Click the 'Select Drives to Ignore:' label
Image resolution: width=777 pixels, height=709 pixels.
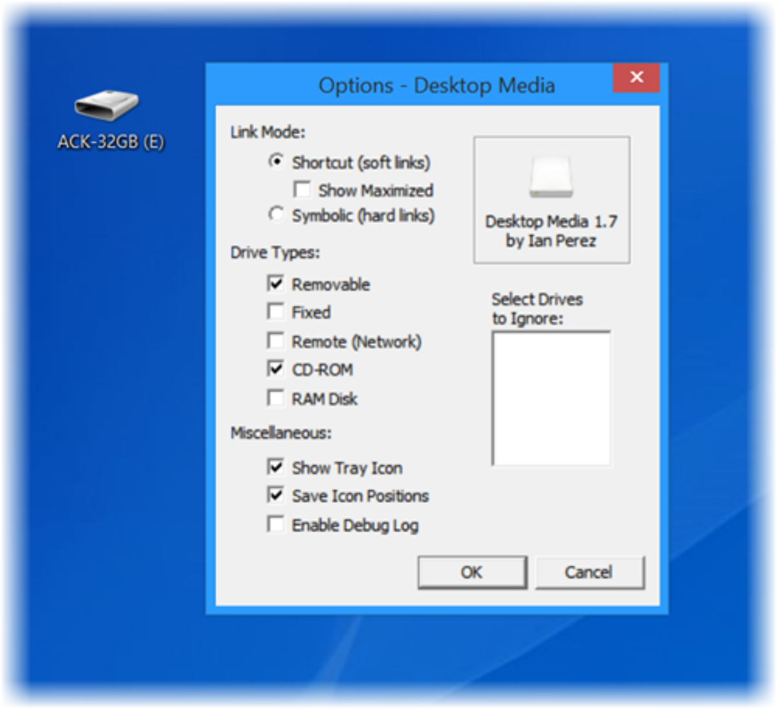[x=537, y=309]
